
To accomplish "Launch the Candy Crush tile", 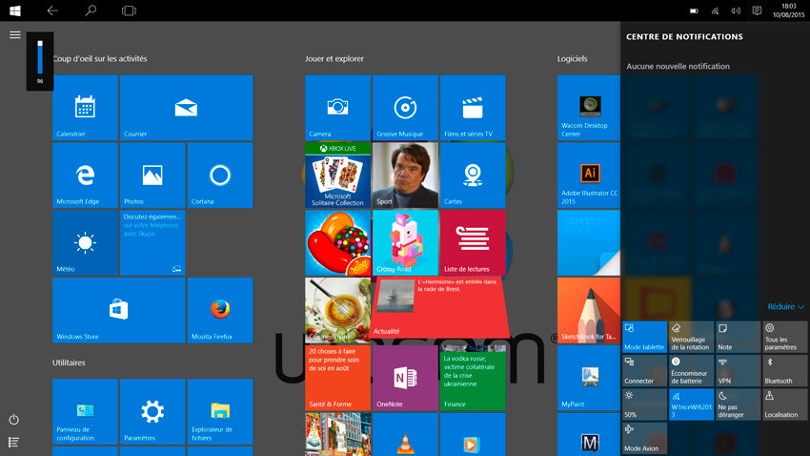I will click(x=338, y=243).
